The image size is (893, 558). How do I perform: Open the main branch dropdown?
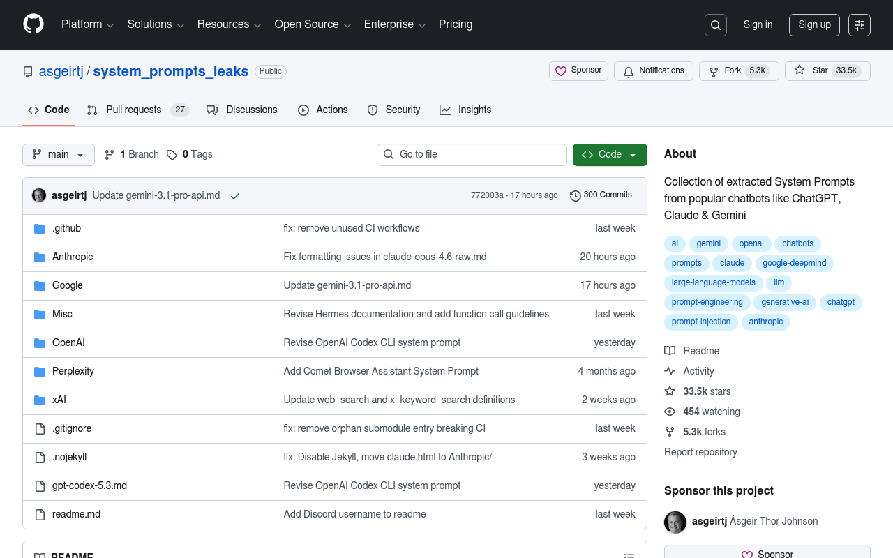[x=59, y=155]
